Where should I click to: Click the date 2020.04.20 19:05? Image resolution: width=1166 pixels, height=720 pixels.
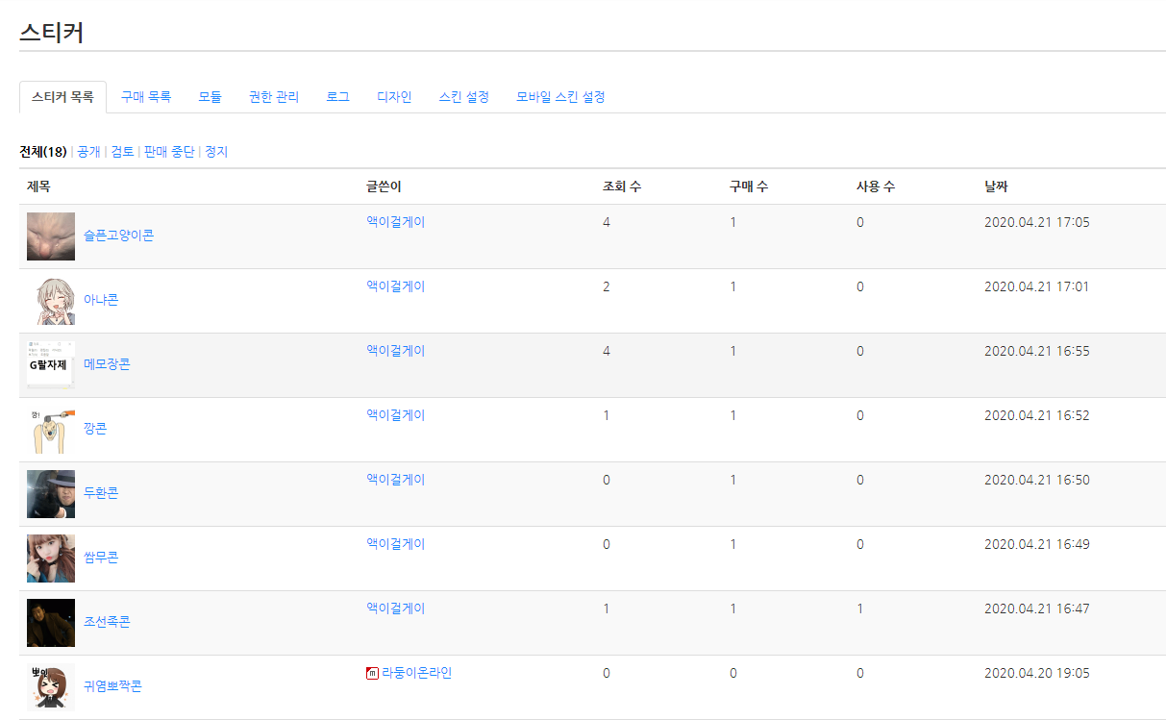tap(1037, 673)
